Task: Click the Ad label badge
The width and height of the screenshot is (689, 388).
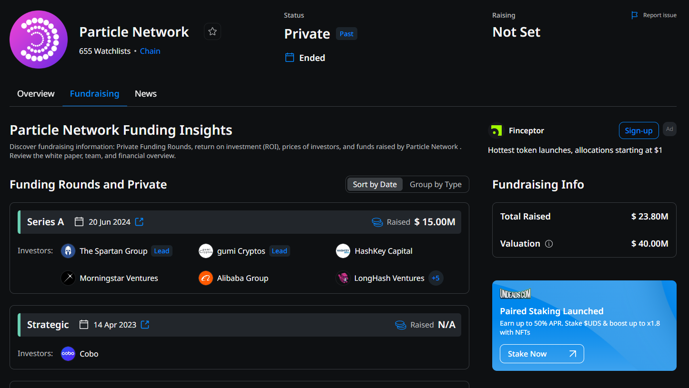Action: 669,129
